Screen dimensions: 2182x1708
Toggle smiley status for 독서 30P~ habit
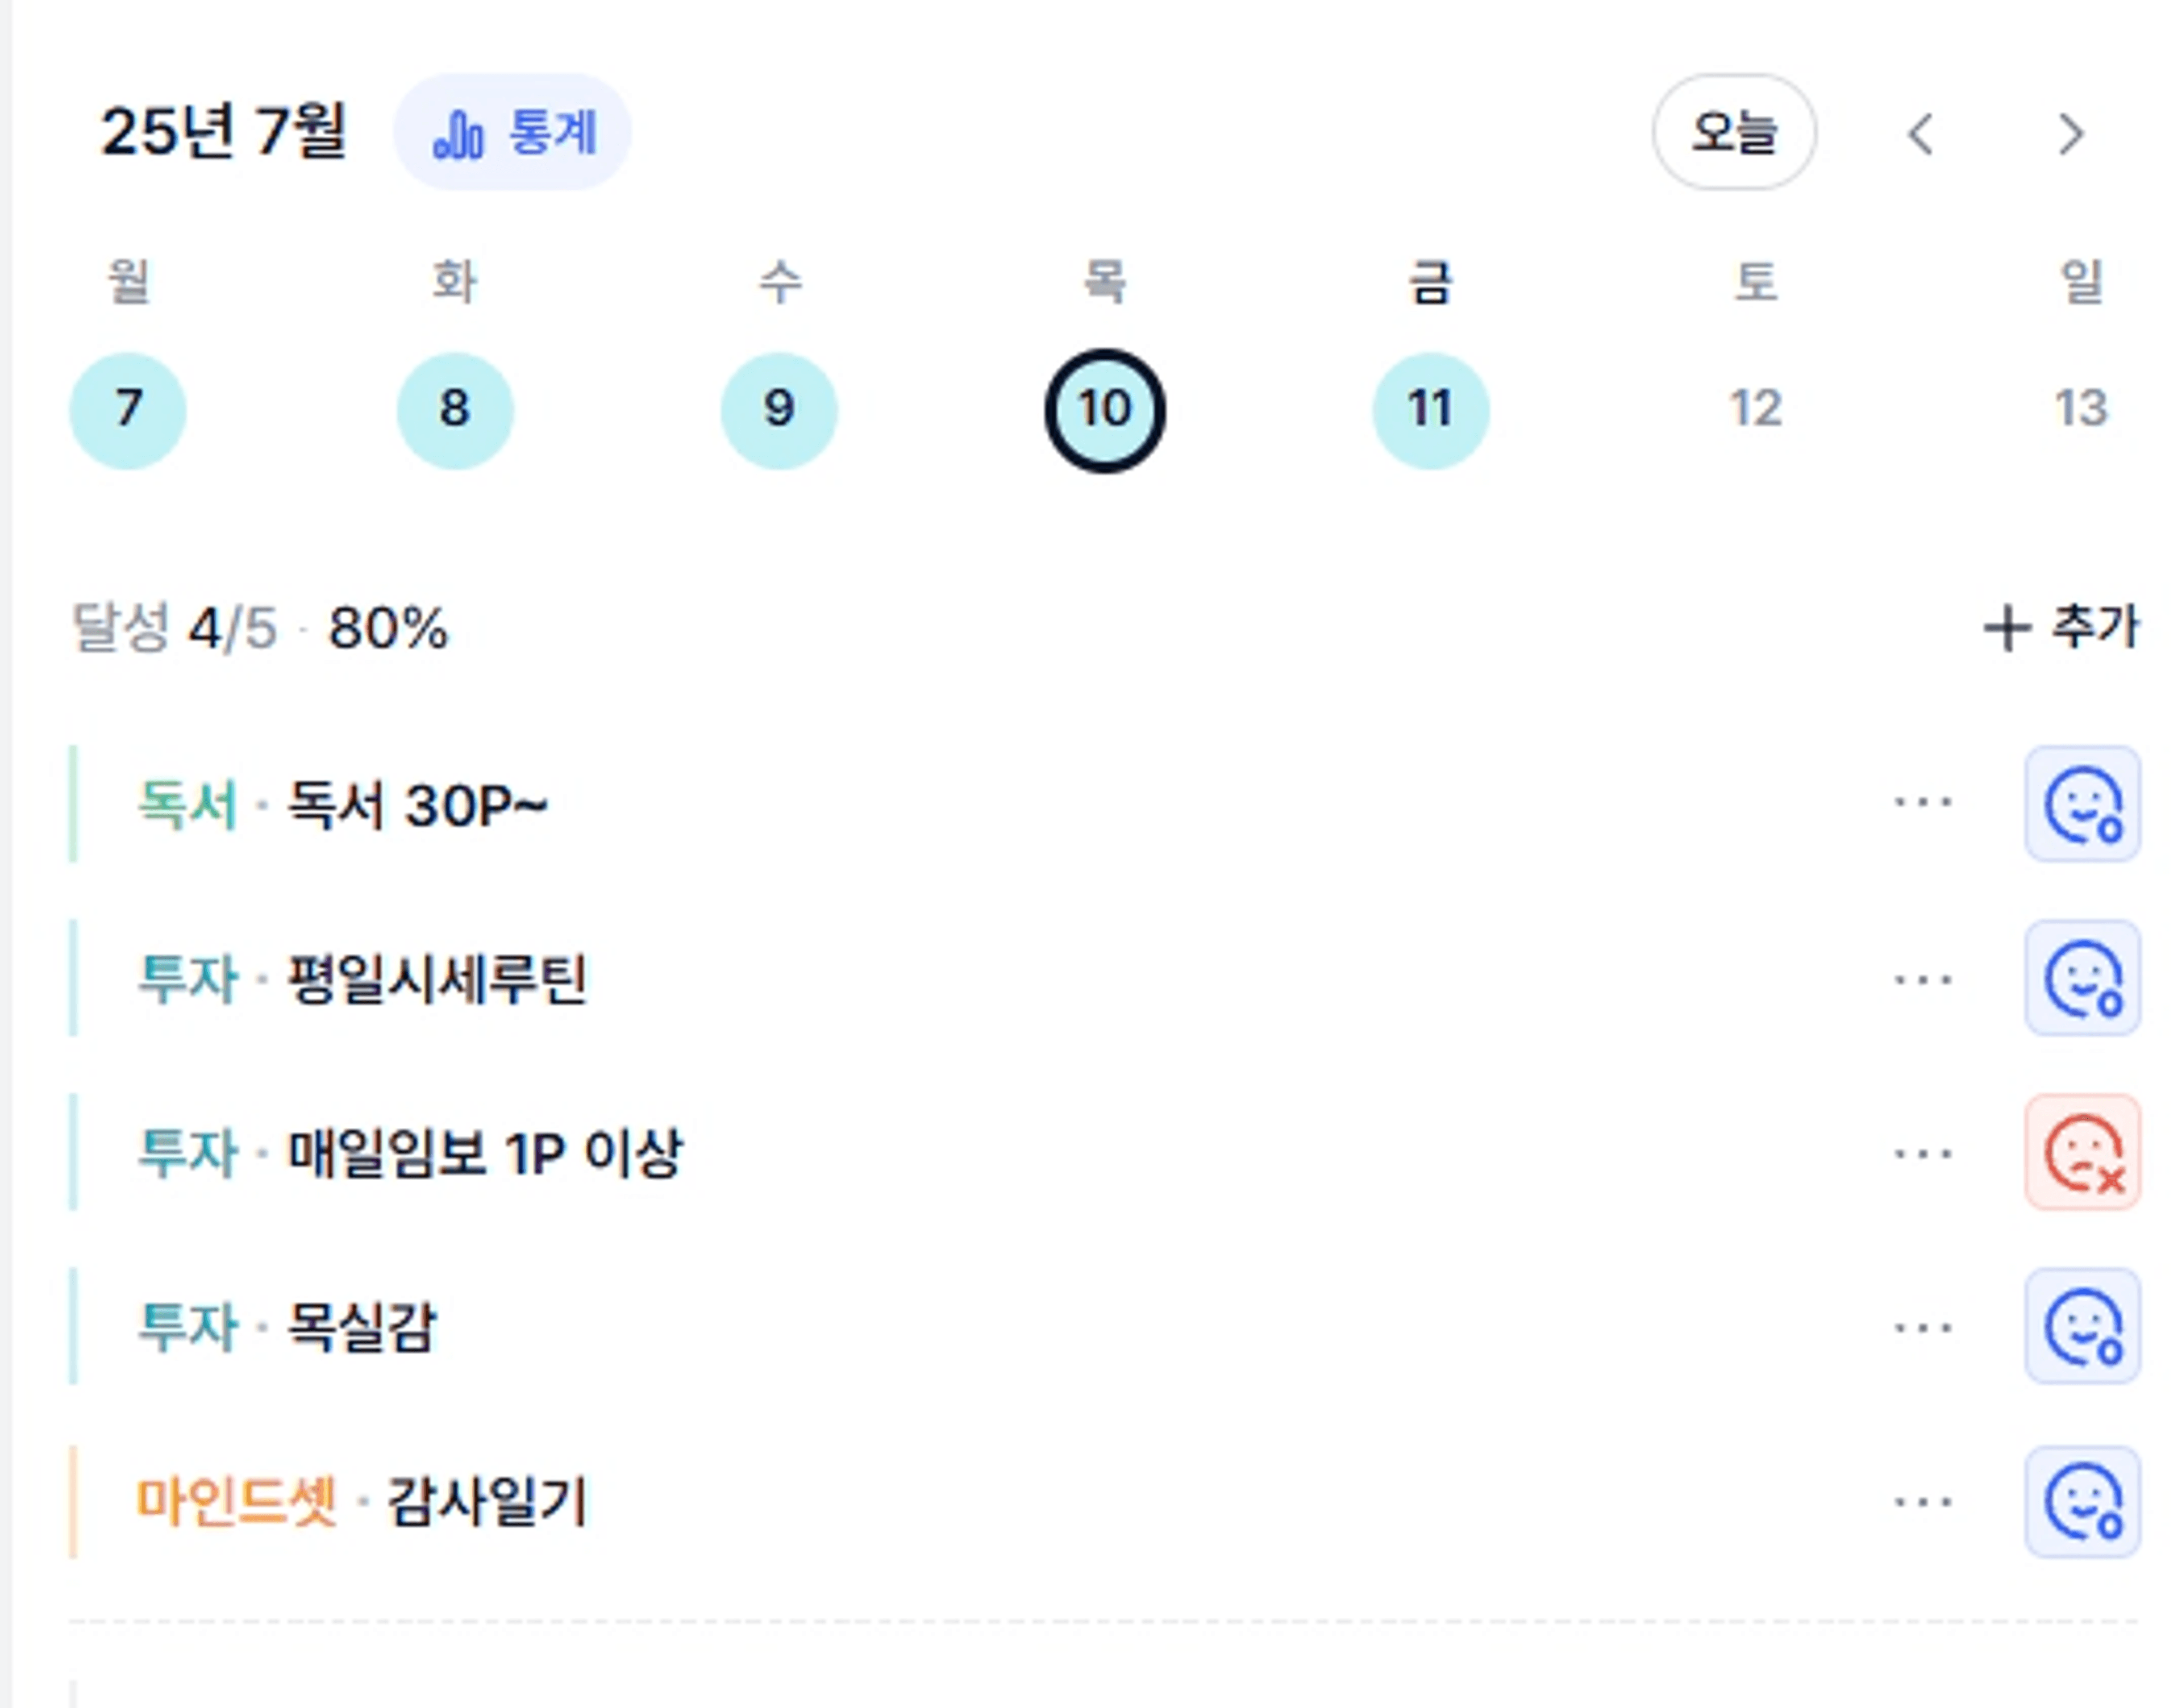[x=2082, y=803]
